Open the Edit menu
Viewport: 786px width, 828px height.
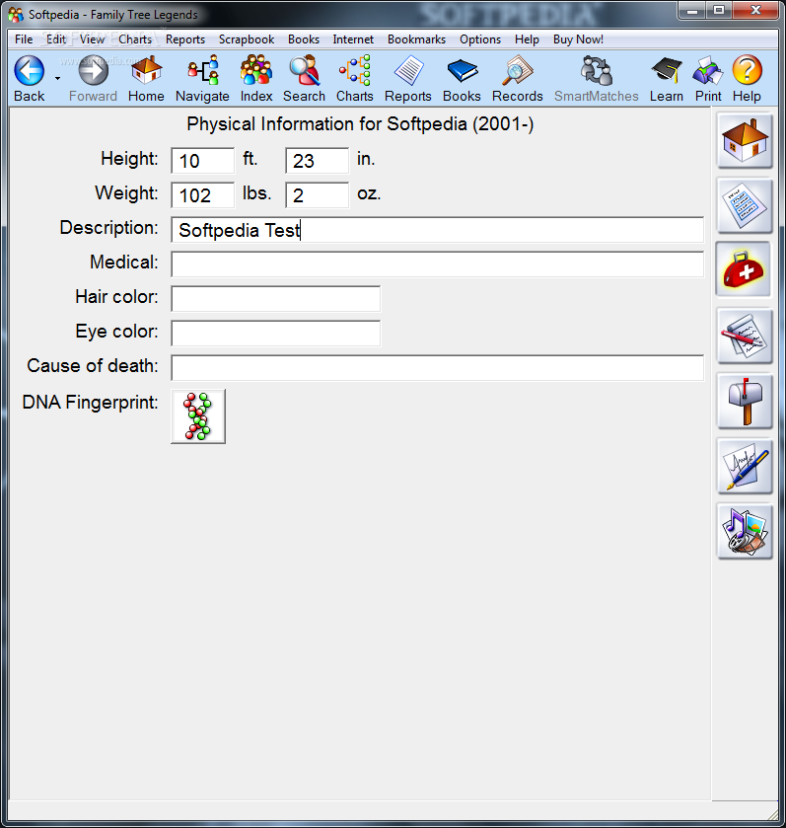click(56, 39)
